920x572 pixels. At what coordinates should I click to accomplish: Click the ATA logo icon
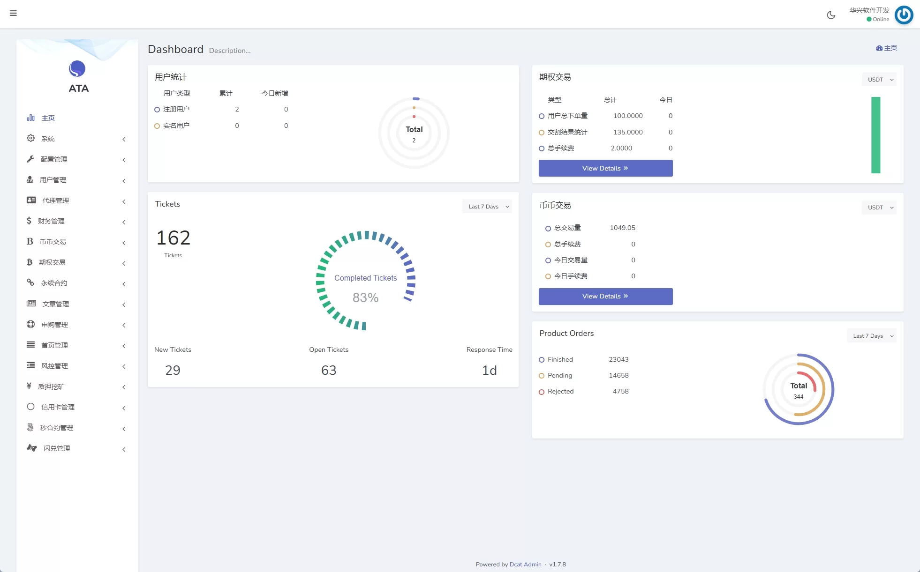click(77, 69)
